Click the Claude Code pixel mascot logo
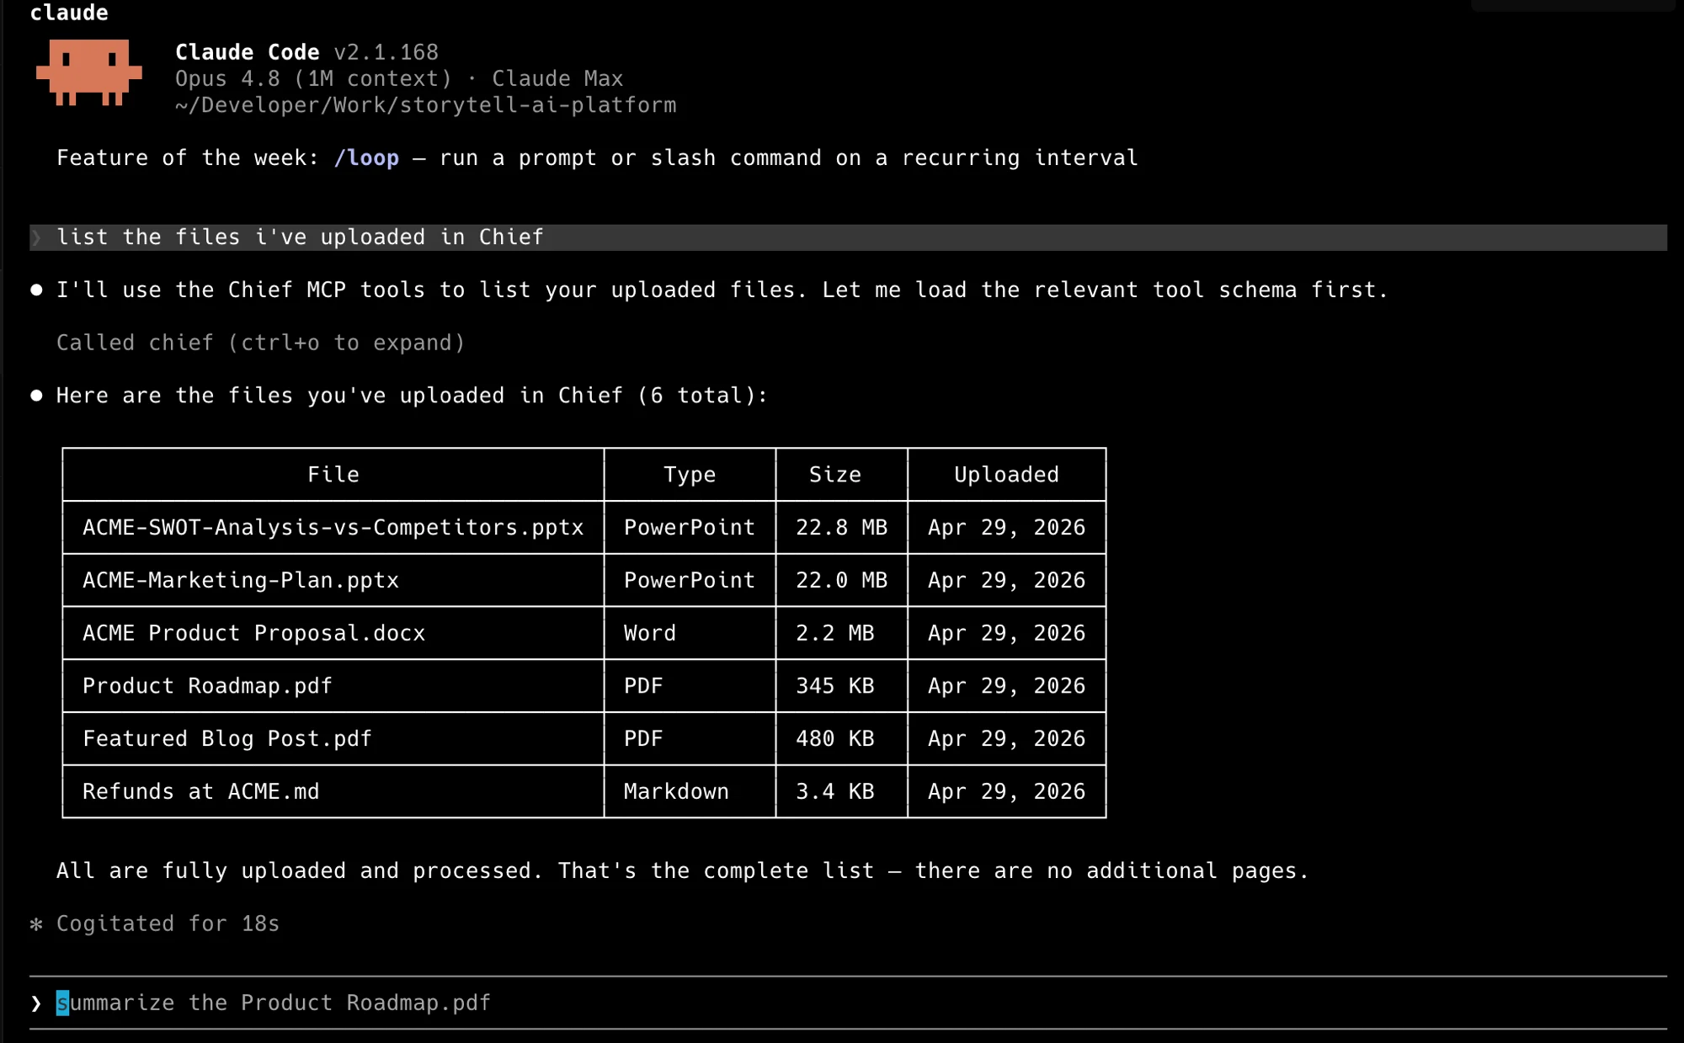 pos(88,72)
